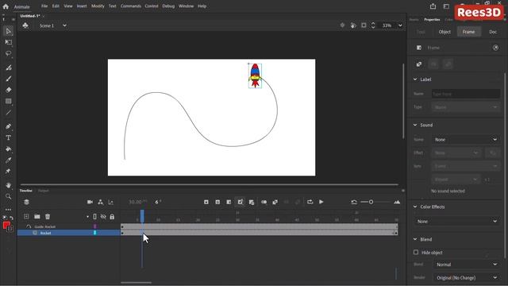Viewport: 508px width, 286px height.
Task: Select the Rectangle tool
Action: pos(9,101)
